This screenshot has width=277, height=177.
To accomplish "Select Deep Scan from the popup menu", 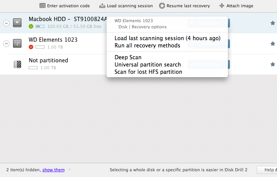I will [128, 57].
